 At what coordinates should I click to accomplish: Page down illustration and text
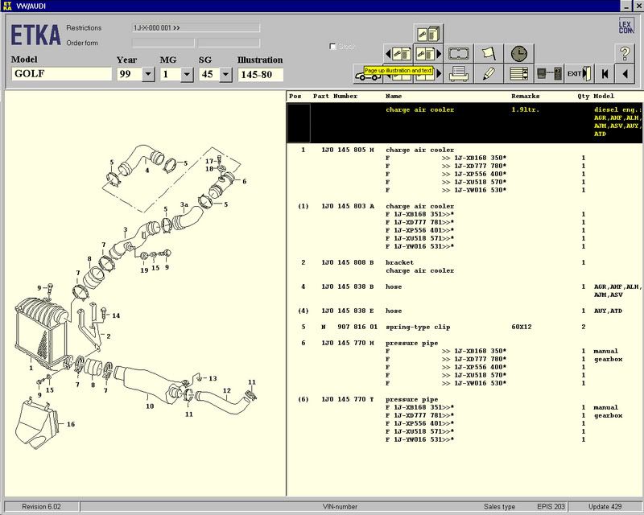[x=428, y=74]
